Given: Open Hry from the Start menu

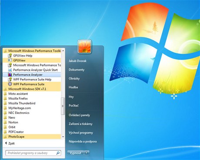Looking at the screenshot, I should click(71, 97).
